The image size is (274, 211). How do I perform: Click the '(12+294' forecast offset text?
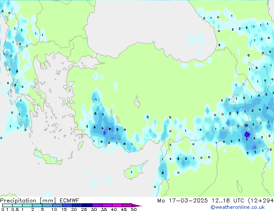[x=261, y=201]
